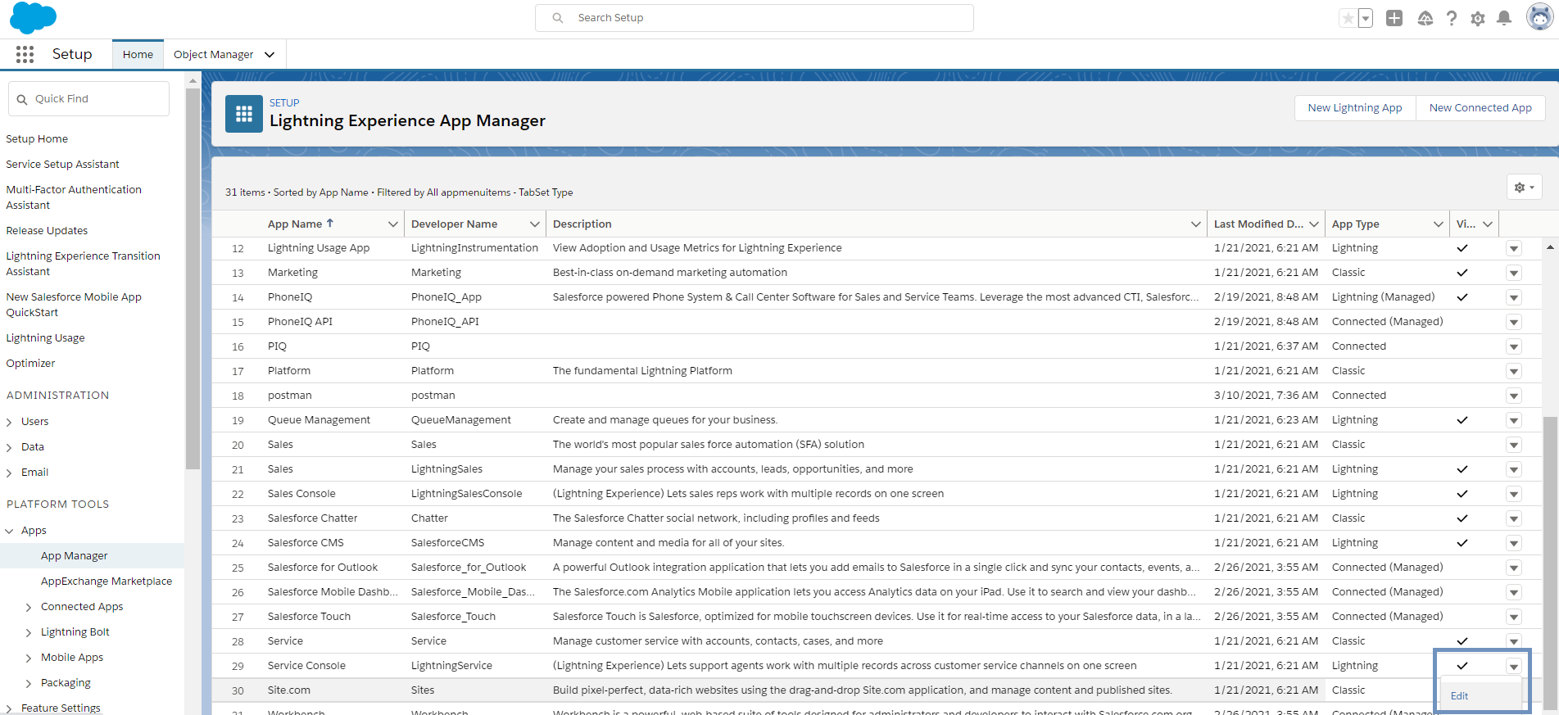The width and height of the screenshot is (1559, 715).
Task: Choose Edit from the row action menu
Action: pos(1459,696)
